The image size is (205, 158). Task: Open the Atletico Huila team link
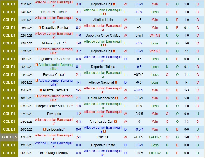[103, 20]
